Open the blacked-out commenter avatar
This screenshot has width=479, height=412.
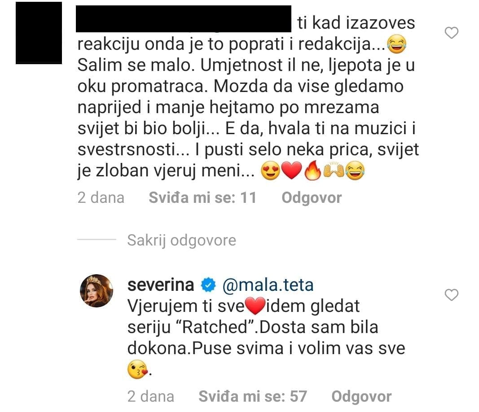39,33
